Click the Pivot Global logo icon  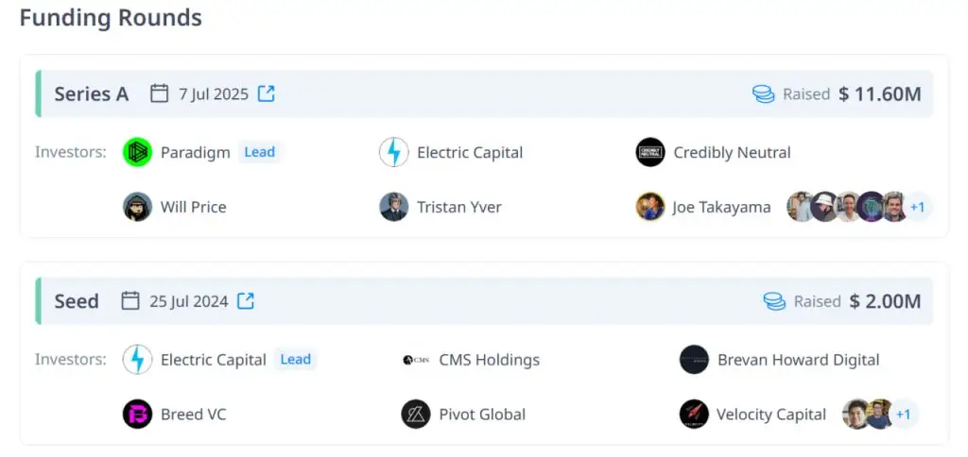point(416,414)
